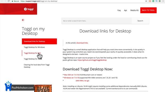Bookmark the page with the star icon
The image size is (165, 92).
(146, 1)
